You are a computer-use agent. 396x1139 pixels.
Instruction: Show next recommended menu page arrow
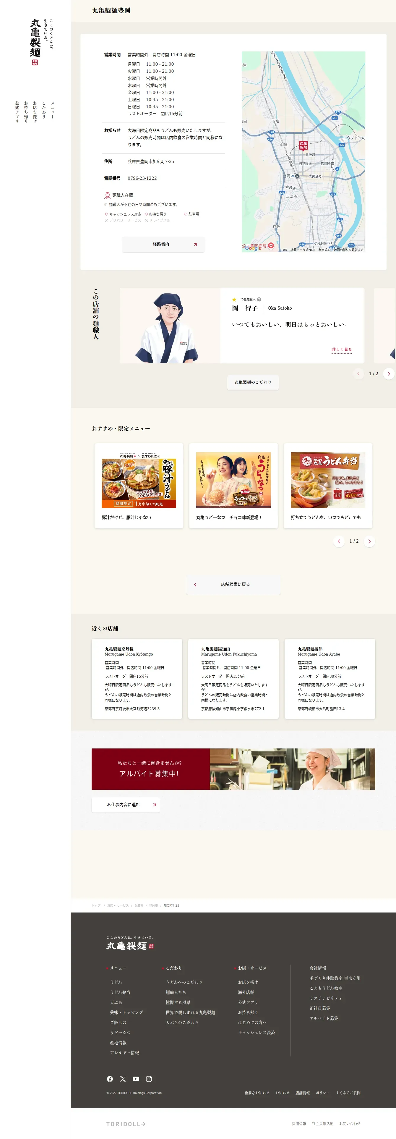tap(369, 541)
